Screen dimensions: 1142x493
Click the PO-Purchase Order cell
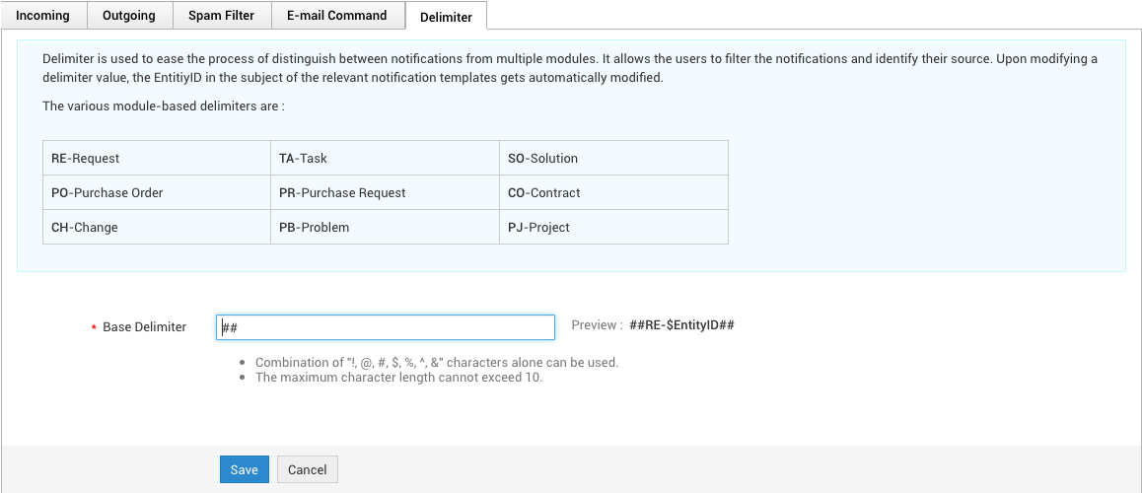click(157, 192)
